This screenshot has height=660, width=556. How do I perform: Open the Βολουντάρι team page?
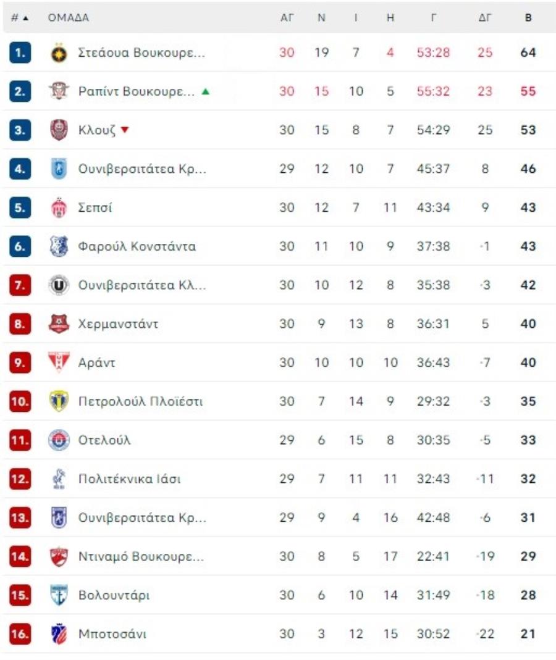coord(114,595)
